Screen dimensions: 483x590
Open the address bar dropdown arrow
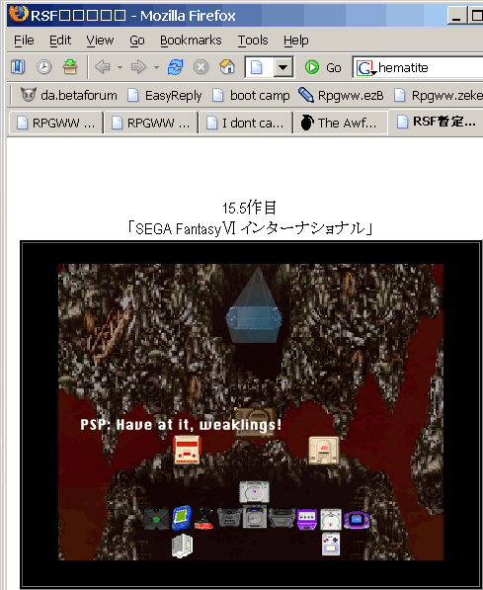[x=283, y=68]
